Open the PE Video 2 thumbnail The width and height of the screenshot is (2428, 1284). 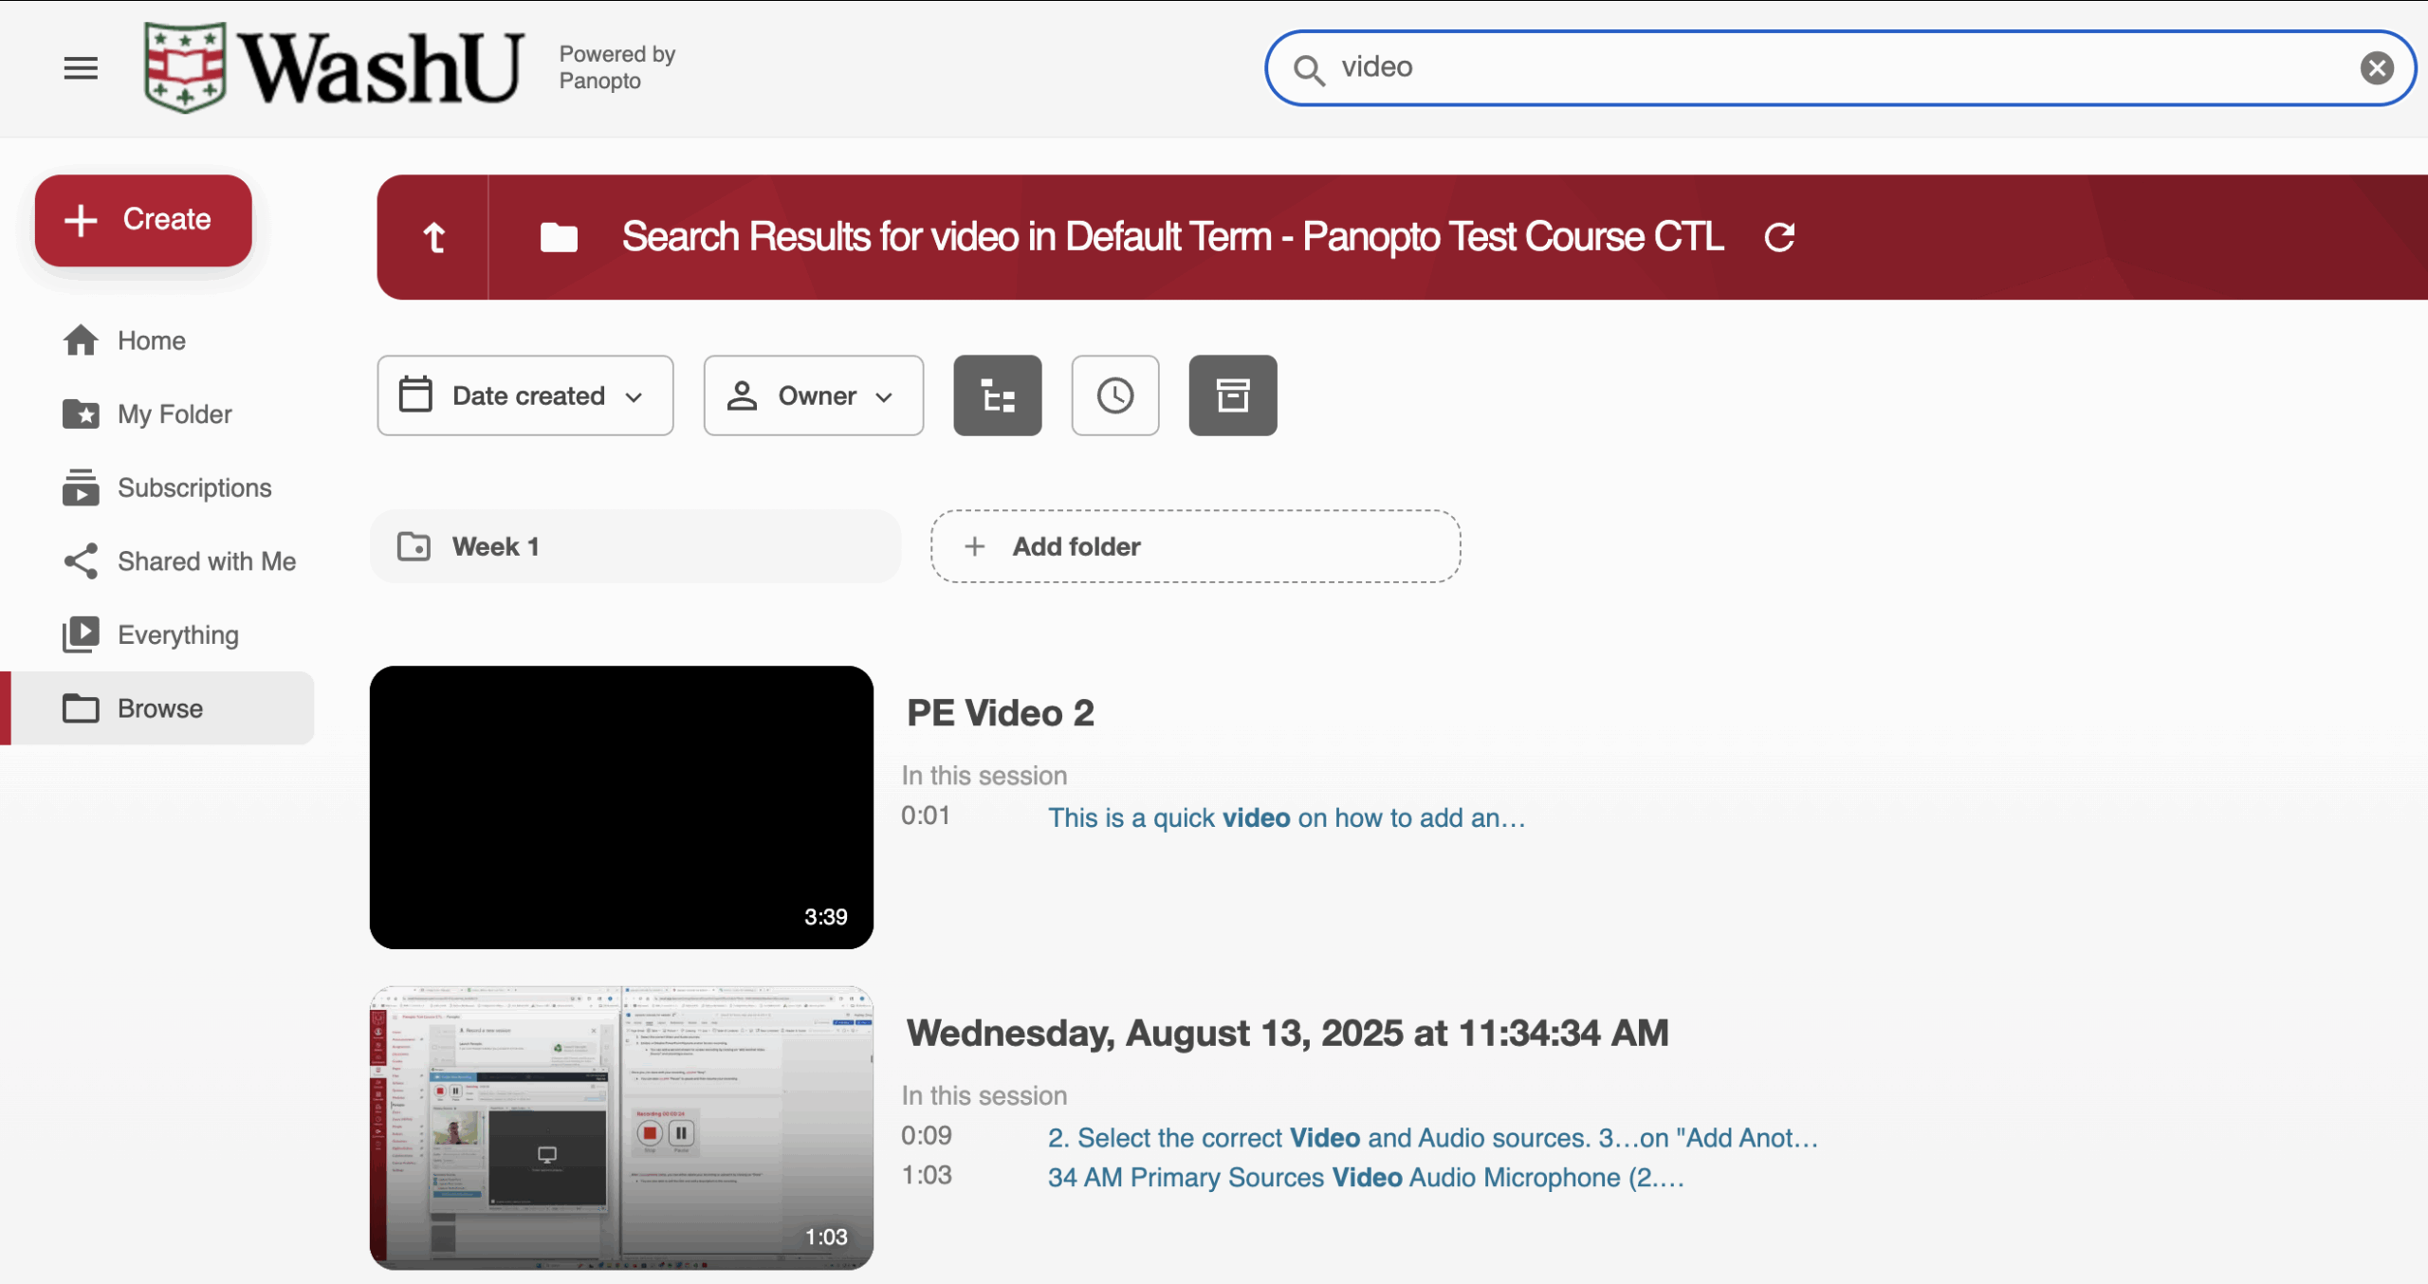click(x=621, y=807)
